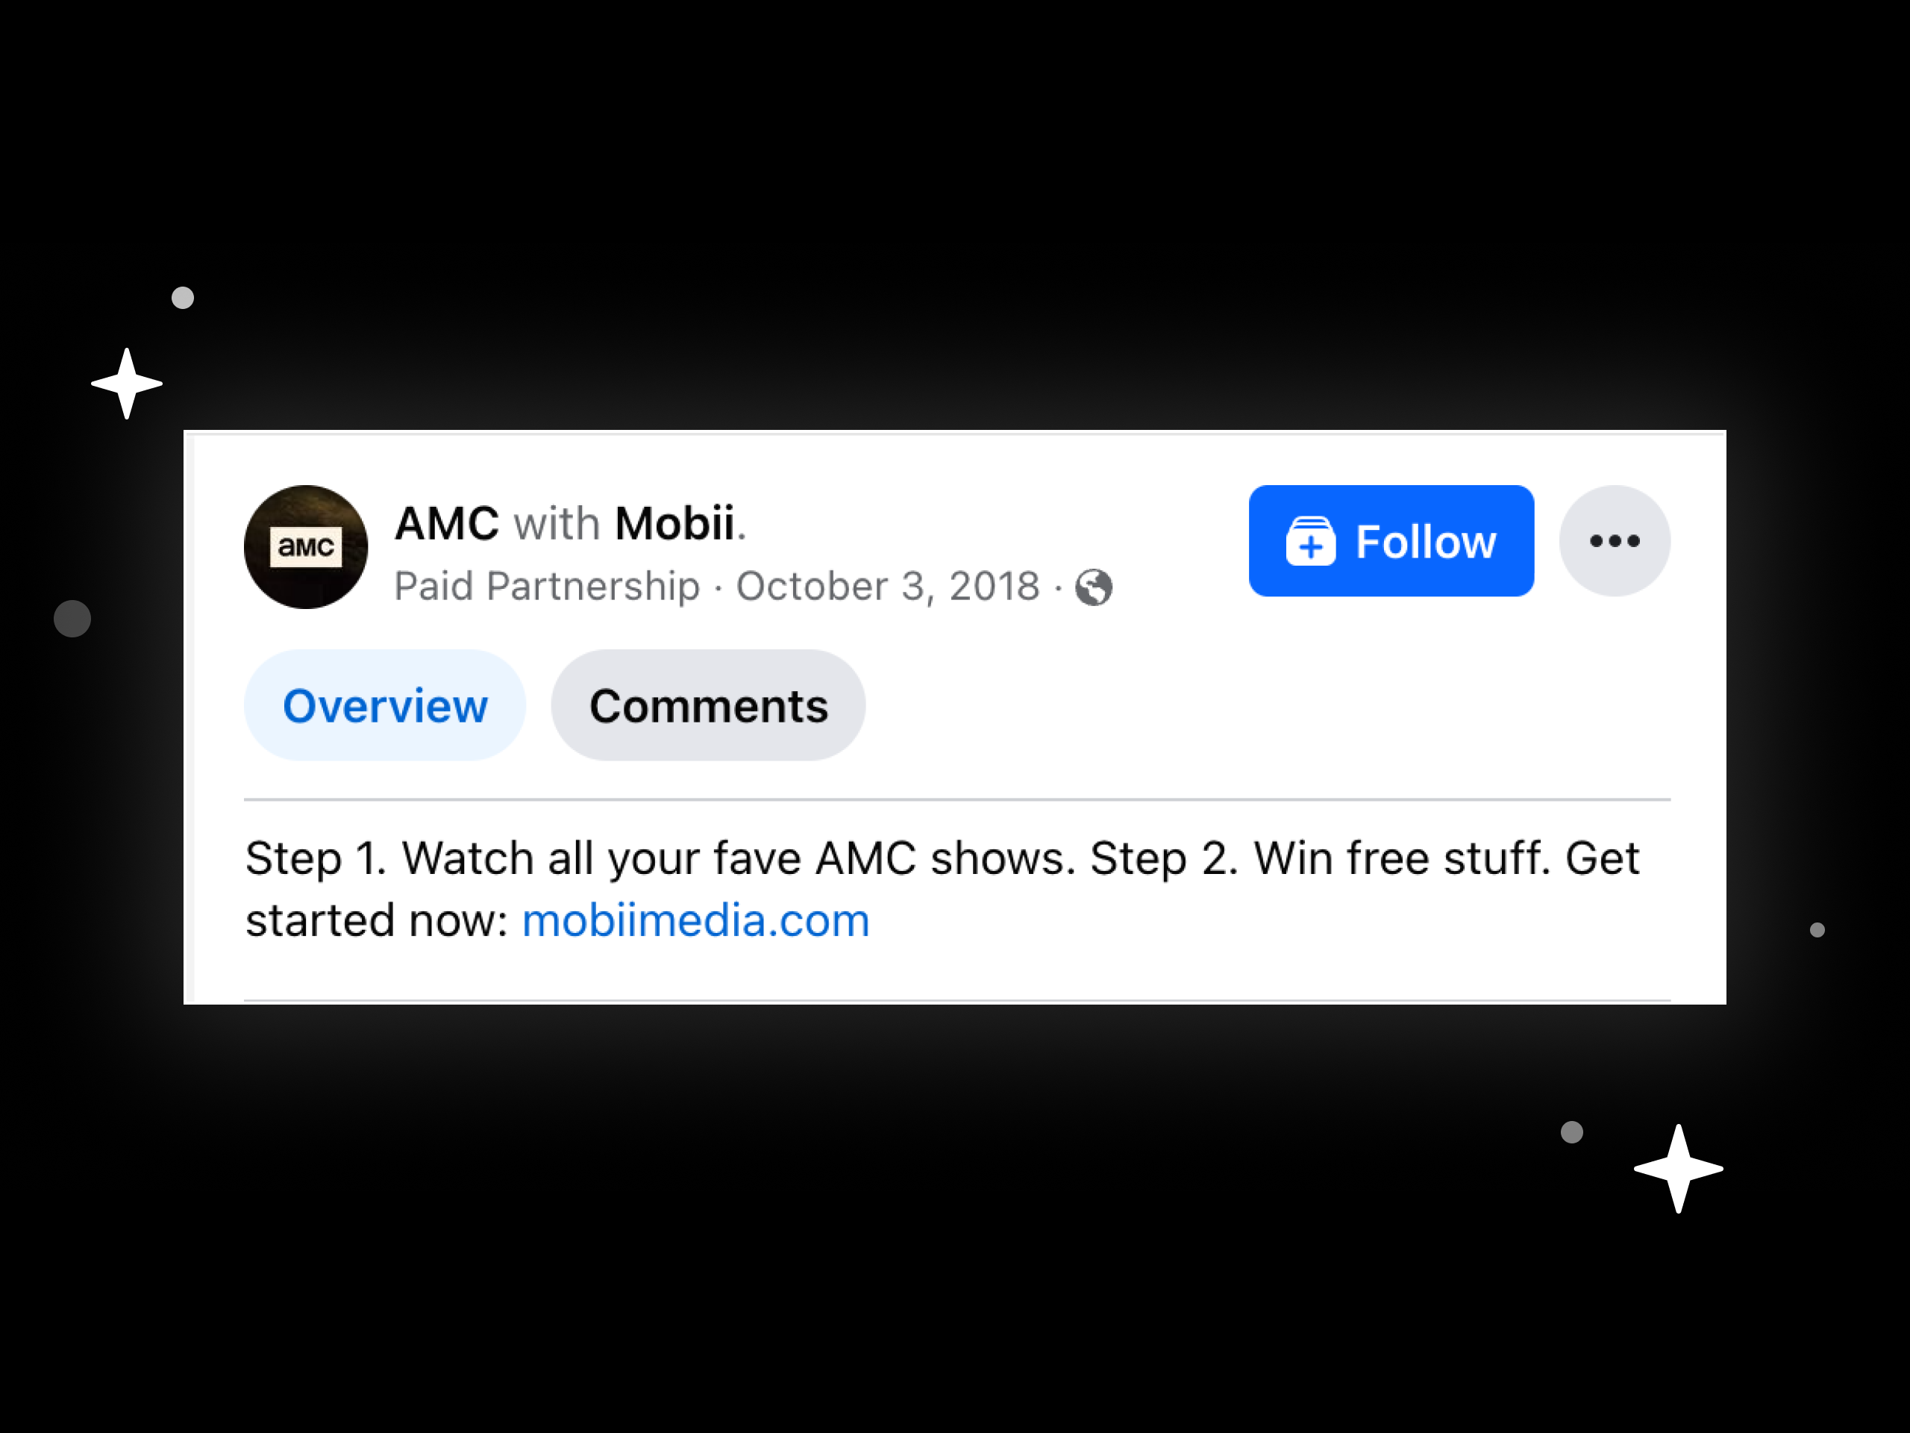Follow the AMC page
Screen dimensions: 1910x1433
pyautogui.click(x=1391, y=540)
